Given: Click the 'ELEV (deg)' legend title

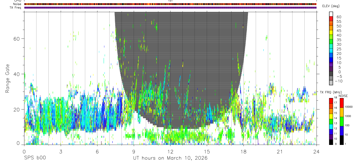Looking at the screenshot, I should 331,6.
